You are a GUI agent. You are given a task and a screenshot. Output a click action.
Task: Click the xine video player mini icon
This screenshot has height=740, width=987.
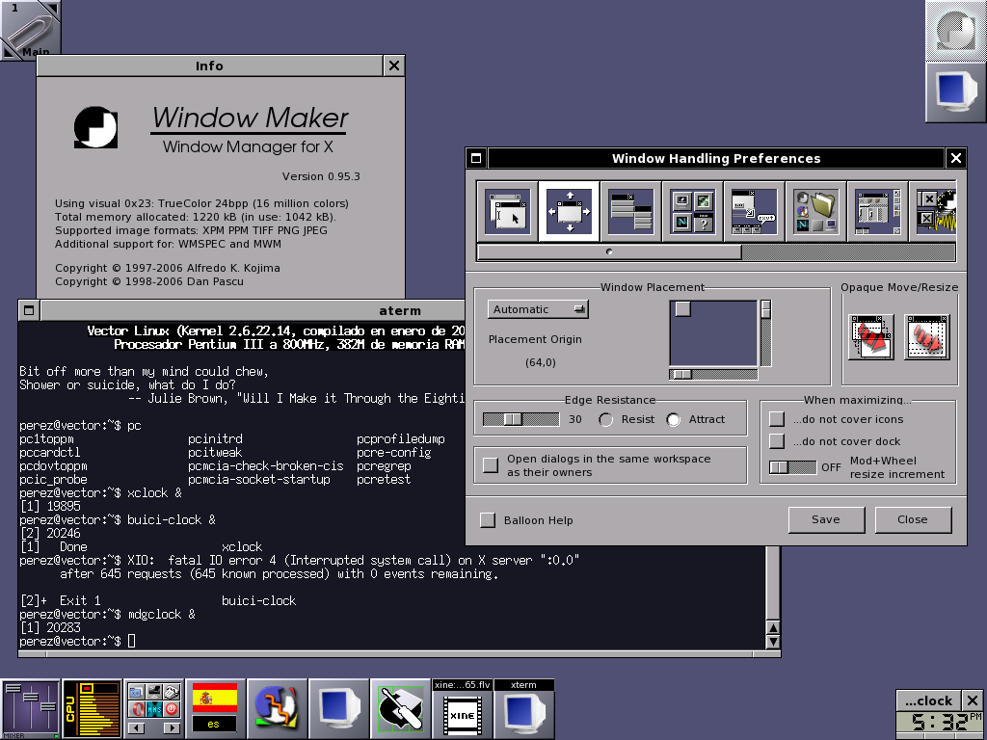click(462, 709)
